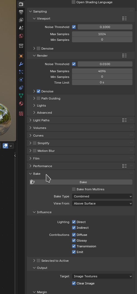Uncheck the Glossy contribution checkbox
Viewport: 137px width, 294px height.
pyautogui.click(x=74, y=241)
